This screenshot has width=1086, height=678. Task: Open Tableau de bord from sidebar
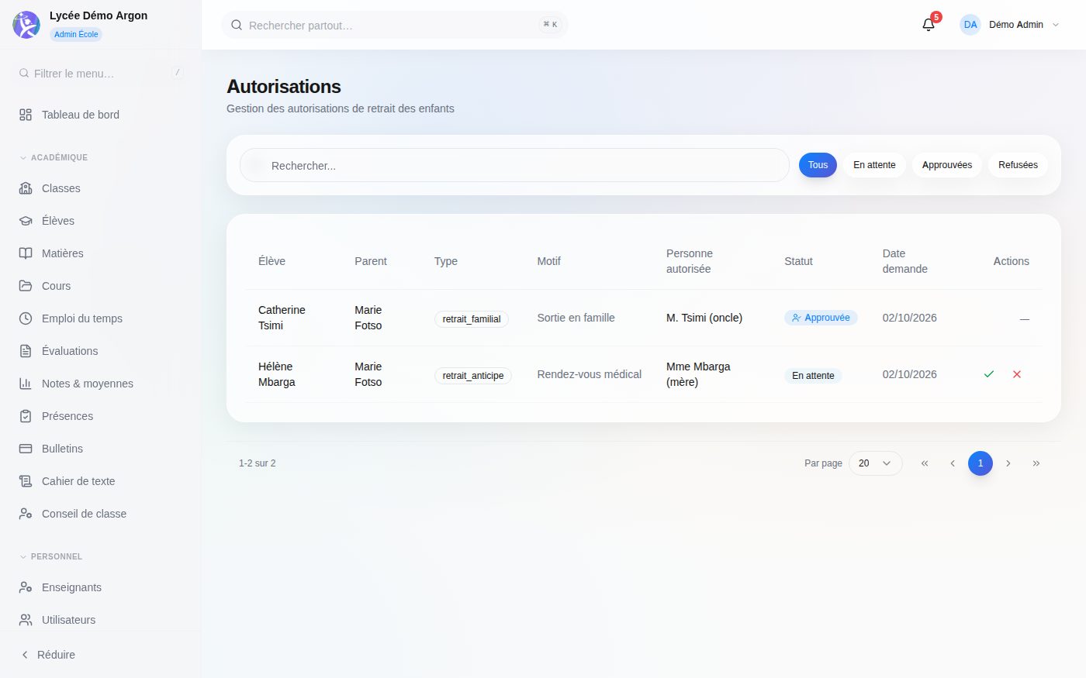click(x=101, y=115)
